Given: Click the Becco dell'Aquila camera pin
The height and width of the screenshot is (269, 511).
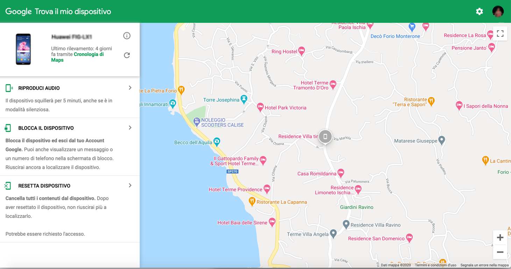Looking at the screenshot, I should (x=217, y=142).
